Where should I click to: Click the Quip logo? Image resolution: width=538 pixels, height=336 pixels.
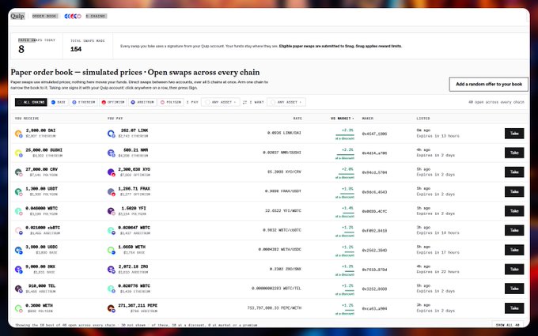pyautogui.click(x=17, y=16)
